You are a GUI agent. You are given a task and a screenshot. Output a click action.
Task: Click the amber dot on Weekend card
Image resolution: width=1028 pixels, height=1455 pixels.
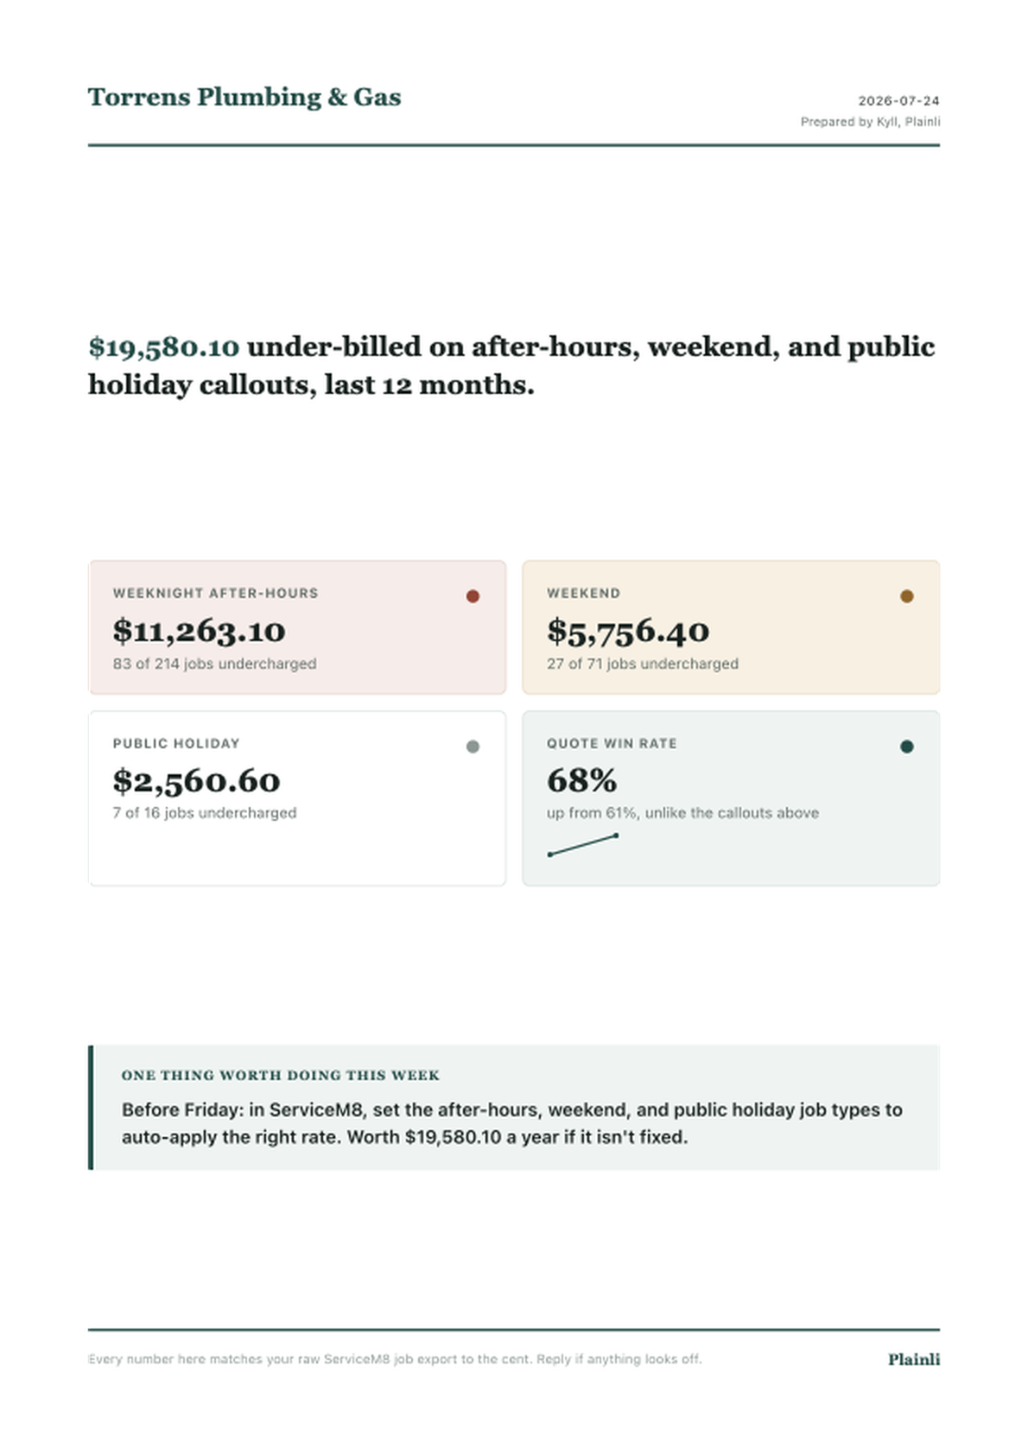(906, 596)
